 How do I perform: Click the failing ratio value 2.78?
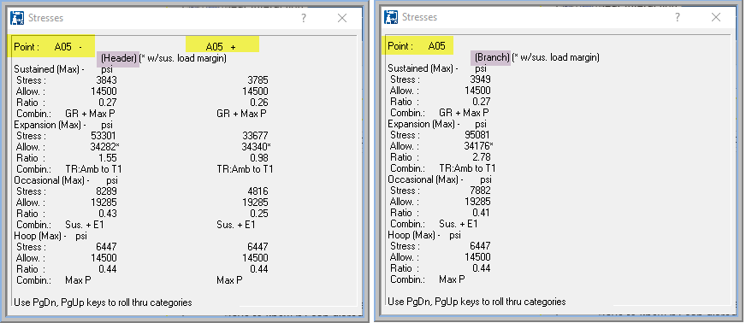point(482,157)
